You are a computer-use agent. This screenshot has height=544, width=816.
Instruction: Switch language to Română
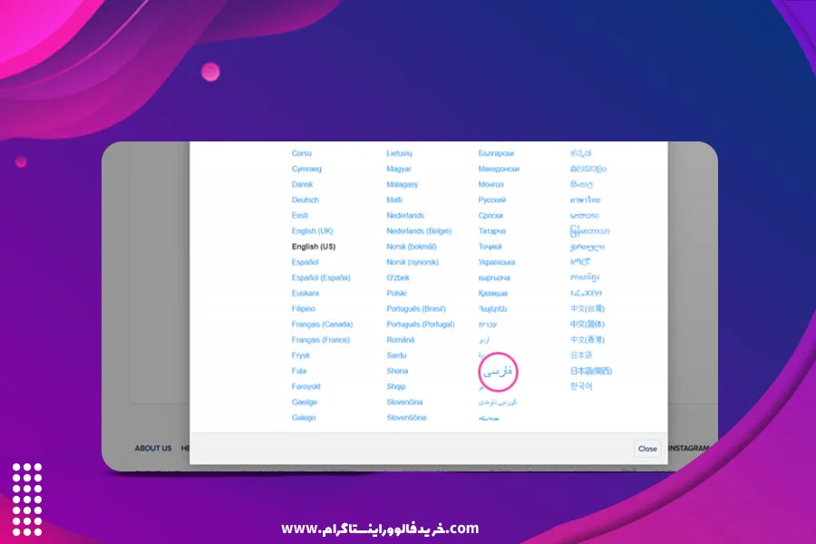[x=400, y=340]
